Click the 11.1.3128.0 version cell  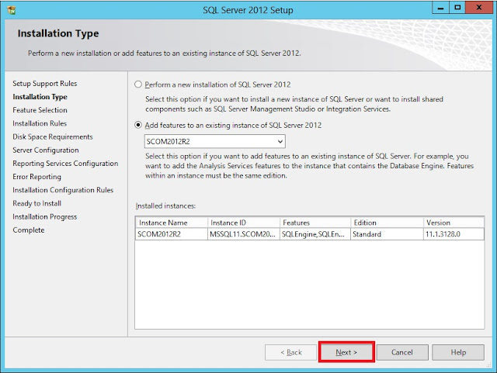pyautogui.click(x=454, y=234)
